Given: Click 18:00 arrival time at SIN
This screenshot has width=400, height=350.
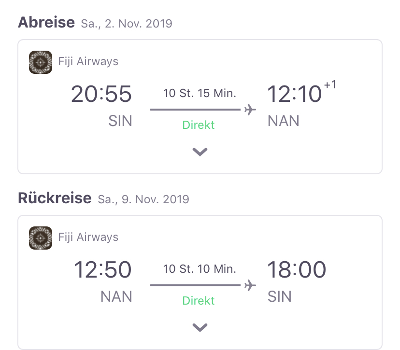Looking at the screenshot, I should (x=297, y=269).
